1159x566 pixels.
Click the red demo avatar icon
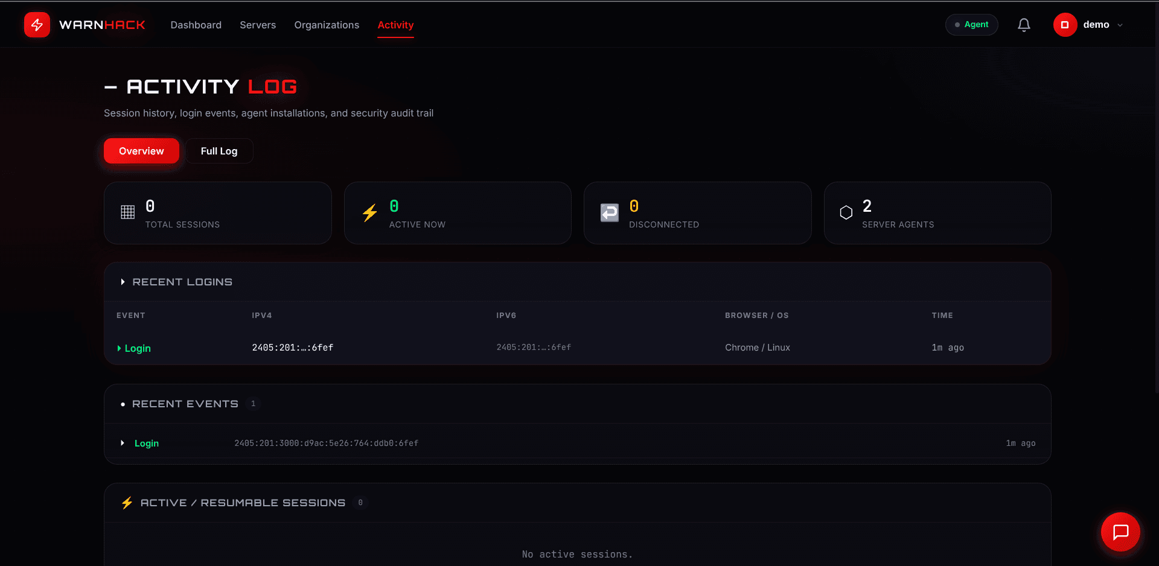coord(1065,25)
